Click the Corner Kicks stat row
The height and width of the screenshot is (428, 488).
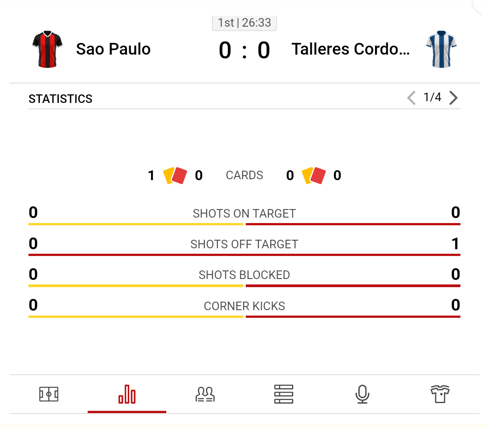244,307
